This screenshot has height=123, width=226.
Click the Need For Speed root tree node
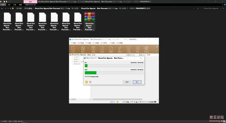click(80, 55)
